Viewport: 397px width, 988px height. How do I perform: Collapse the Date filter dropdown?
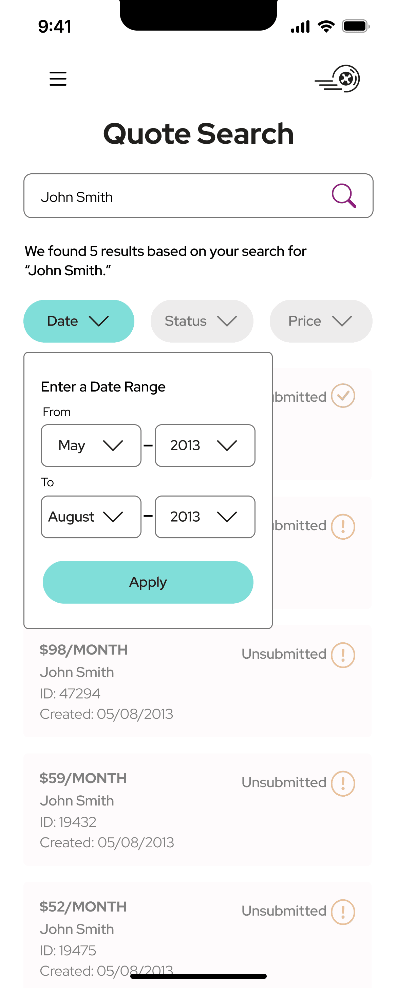tap(79, 321)
